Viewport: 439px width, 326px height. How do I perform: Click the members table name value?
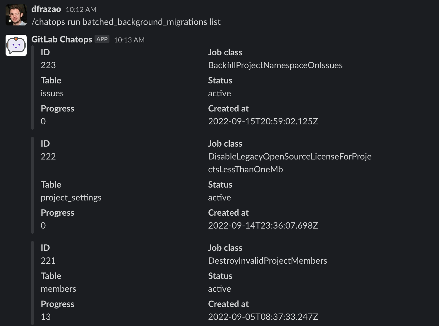59,289
